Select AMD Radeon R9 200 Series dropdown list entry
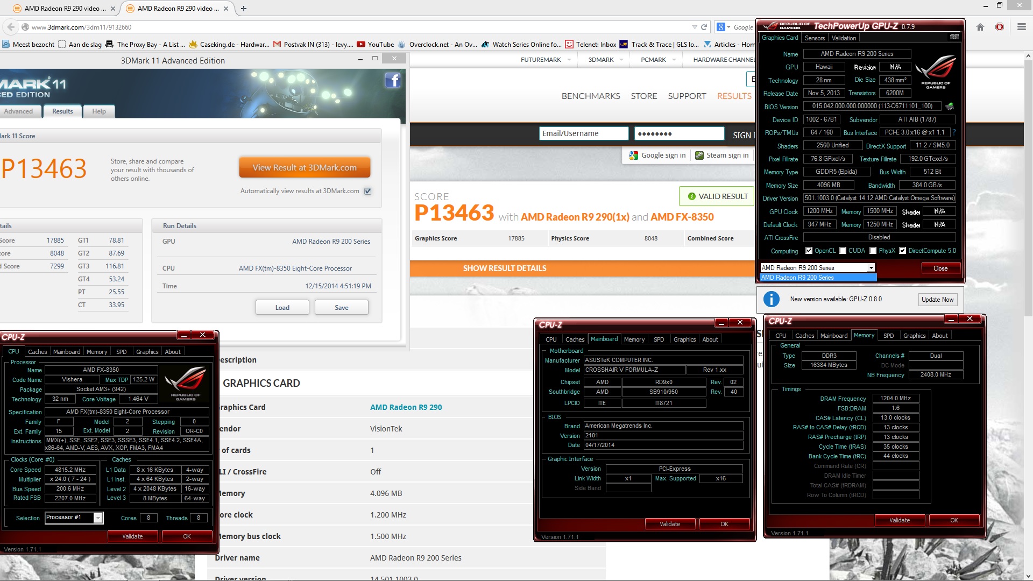 [818, 278]
